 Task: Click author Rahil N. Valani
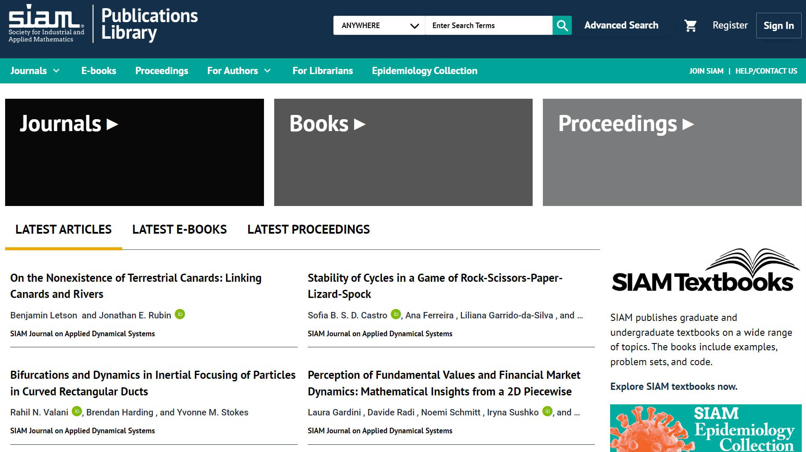click(39, 412)
